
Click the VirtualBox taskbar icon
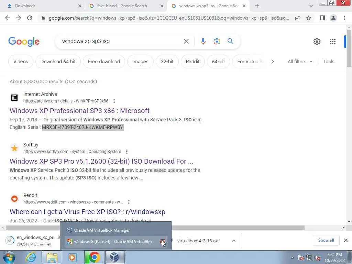point(115,257)
